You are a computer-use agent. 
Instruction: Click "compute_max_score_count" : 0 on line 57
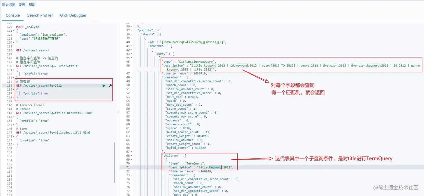pos(192,112)
